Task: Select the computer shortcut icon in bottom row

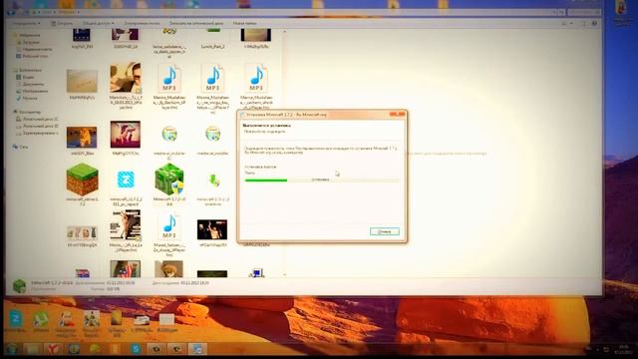Action: click(x=256, y=273)
